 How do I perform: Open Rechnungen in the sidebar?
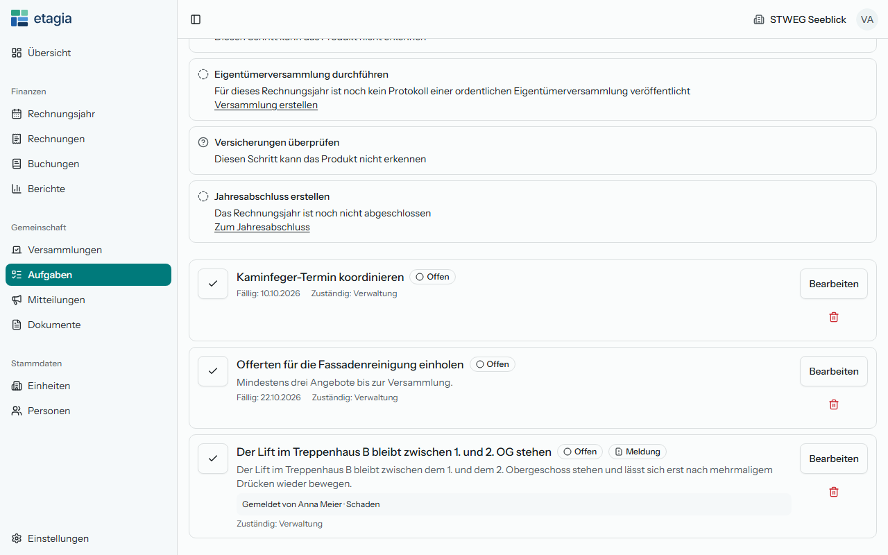[88, 139]
